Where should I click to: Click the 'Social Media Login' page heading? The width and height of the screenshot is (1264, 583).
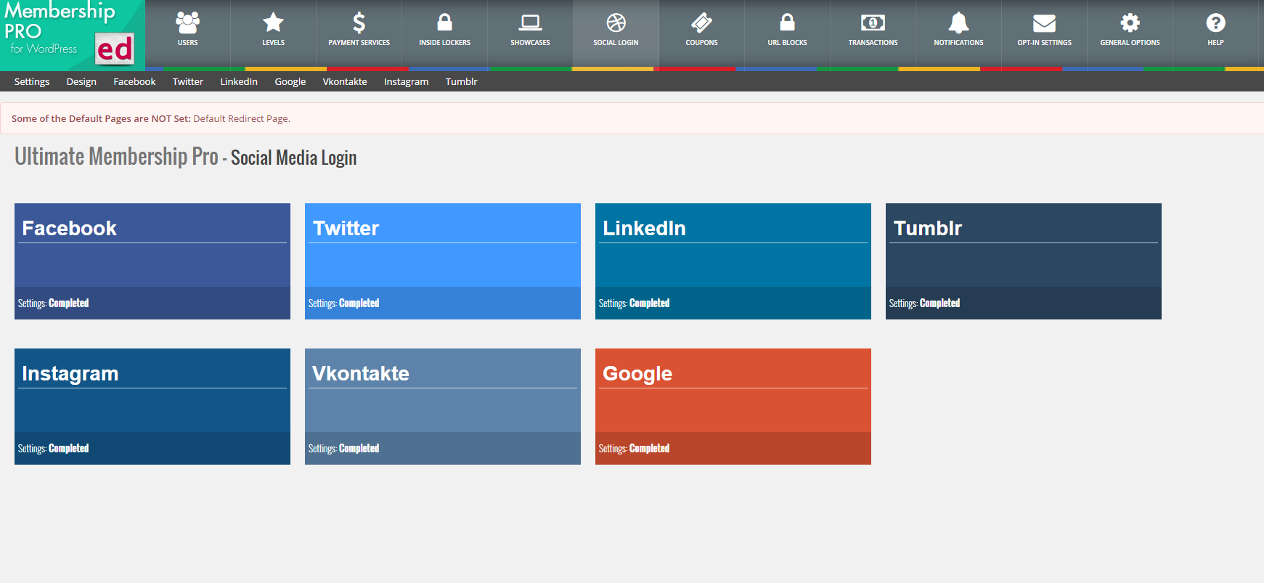(x=293, y=158)
